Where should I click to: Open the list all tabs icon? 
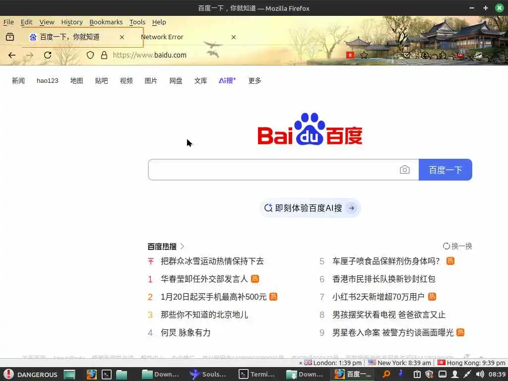(10, 37)
